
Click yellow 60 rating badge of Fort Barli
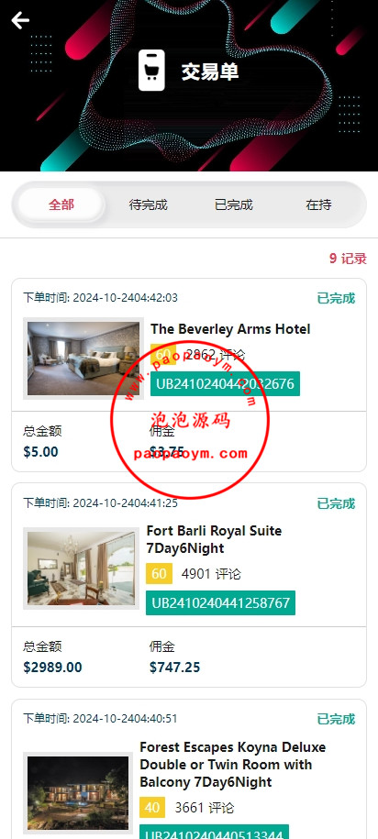(x=159, y=574)
